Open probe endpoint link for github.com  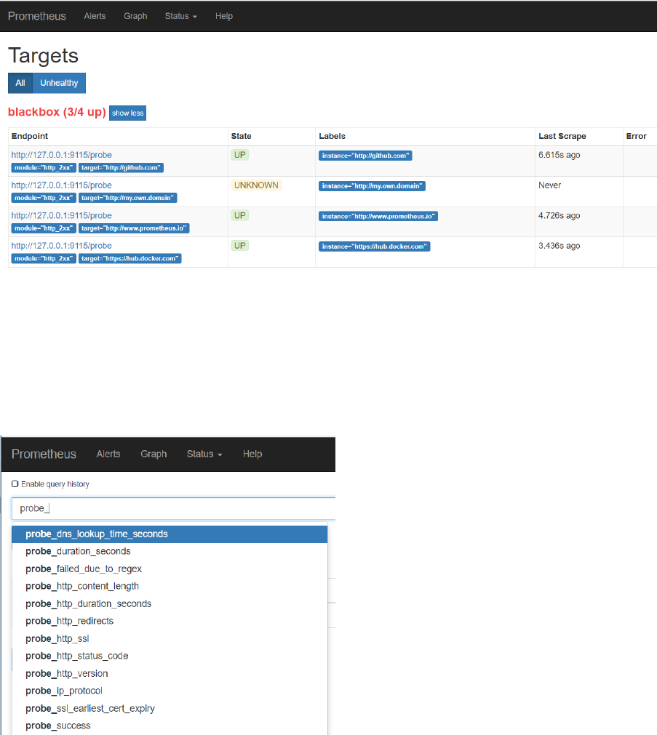(x=61, y=155)
